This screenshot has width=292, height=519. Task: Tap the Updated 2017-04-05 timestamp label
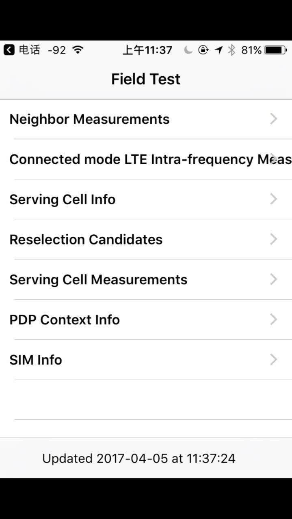point(139,458)
